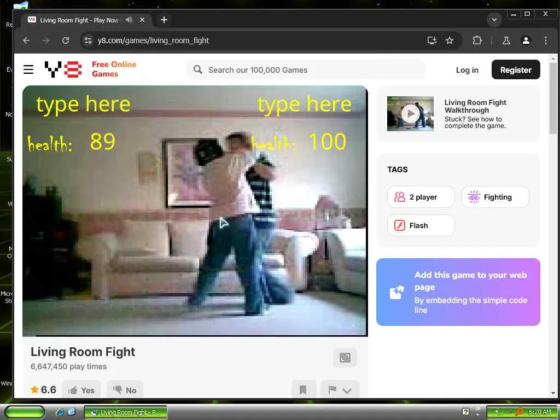This screenshot has width=560, height=420.
Task: Select the 2 player tag
Action: point(421,197)
